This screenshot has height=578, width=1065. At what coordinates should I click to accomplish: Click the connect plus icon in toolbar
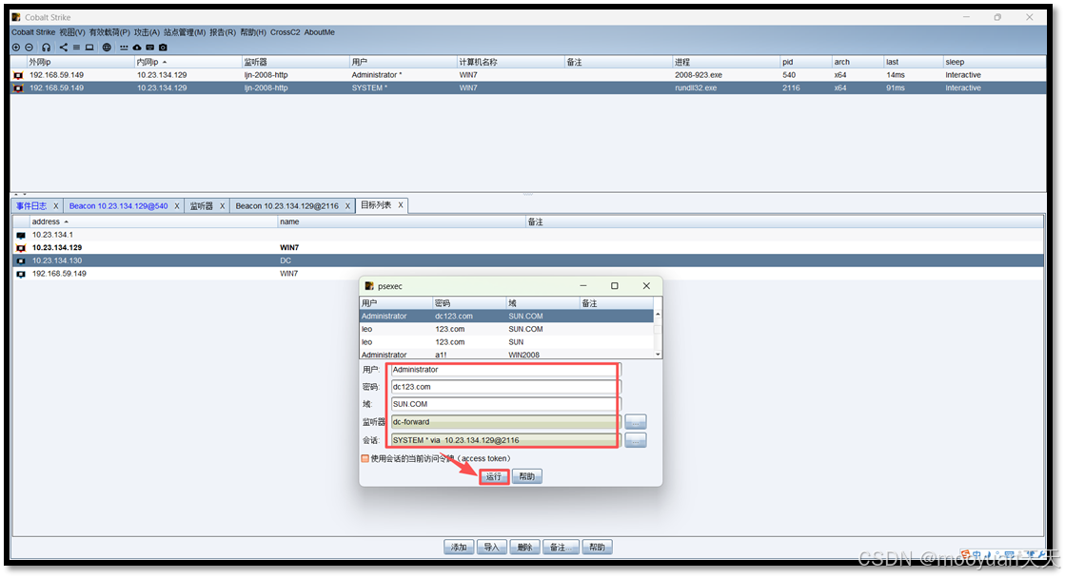pos(15,48)
